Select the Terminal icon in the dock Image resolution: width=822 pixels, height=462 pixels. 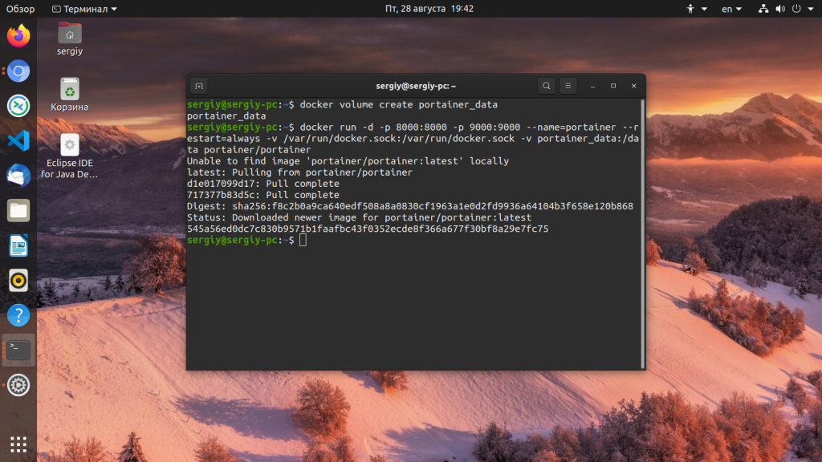click(x=18, y=350)
